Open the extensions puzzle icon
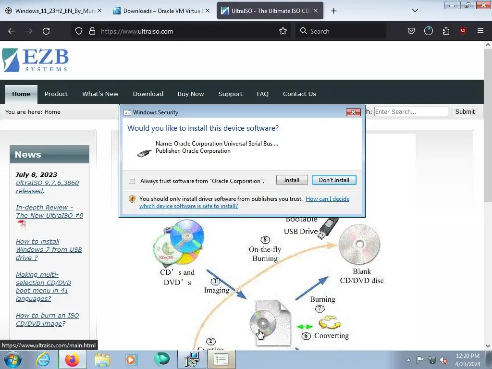The width and height of the screenshot is (492, 369). (x=446, y=31)
